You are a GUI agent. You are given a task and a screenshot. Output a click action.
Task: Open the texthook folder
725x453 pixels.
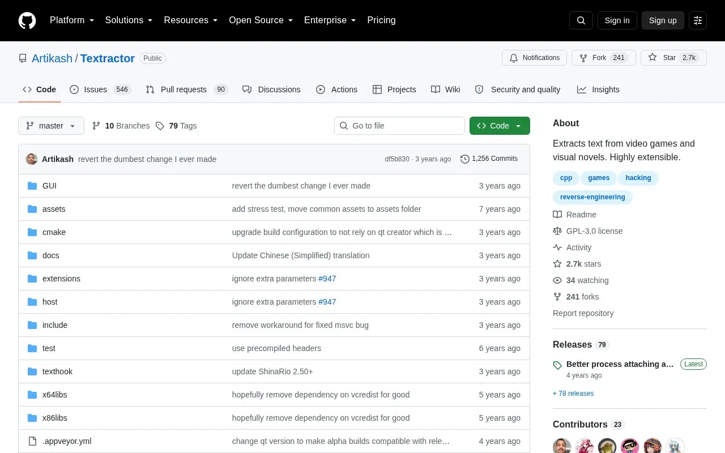pos(57,371)
